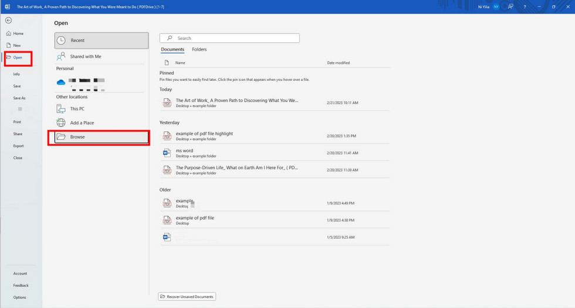Click Recover Unsaved Documents button
Viewport: 575px width, 308px height.
pyautogui.click(x=187, y=297)
